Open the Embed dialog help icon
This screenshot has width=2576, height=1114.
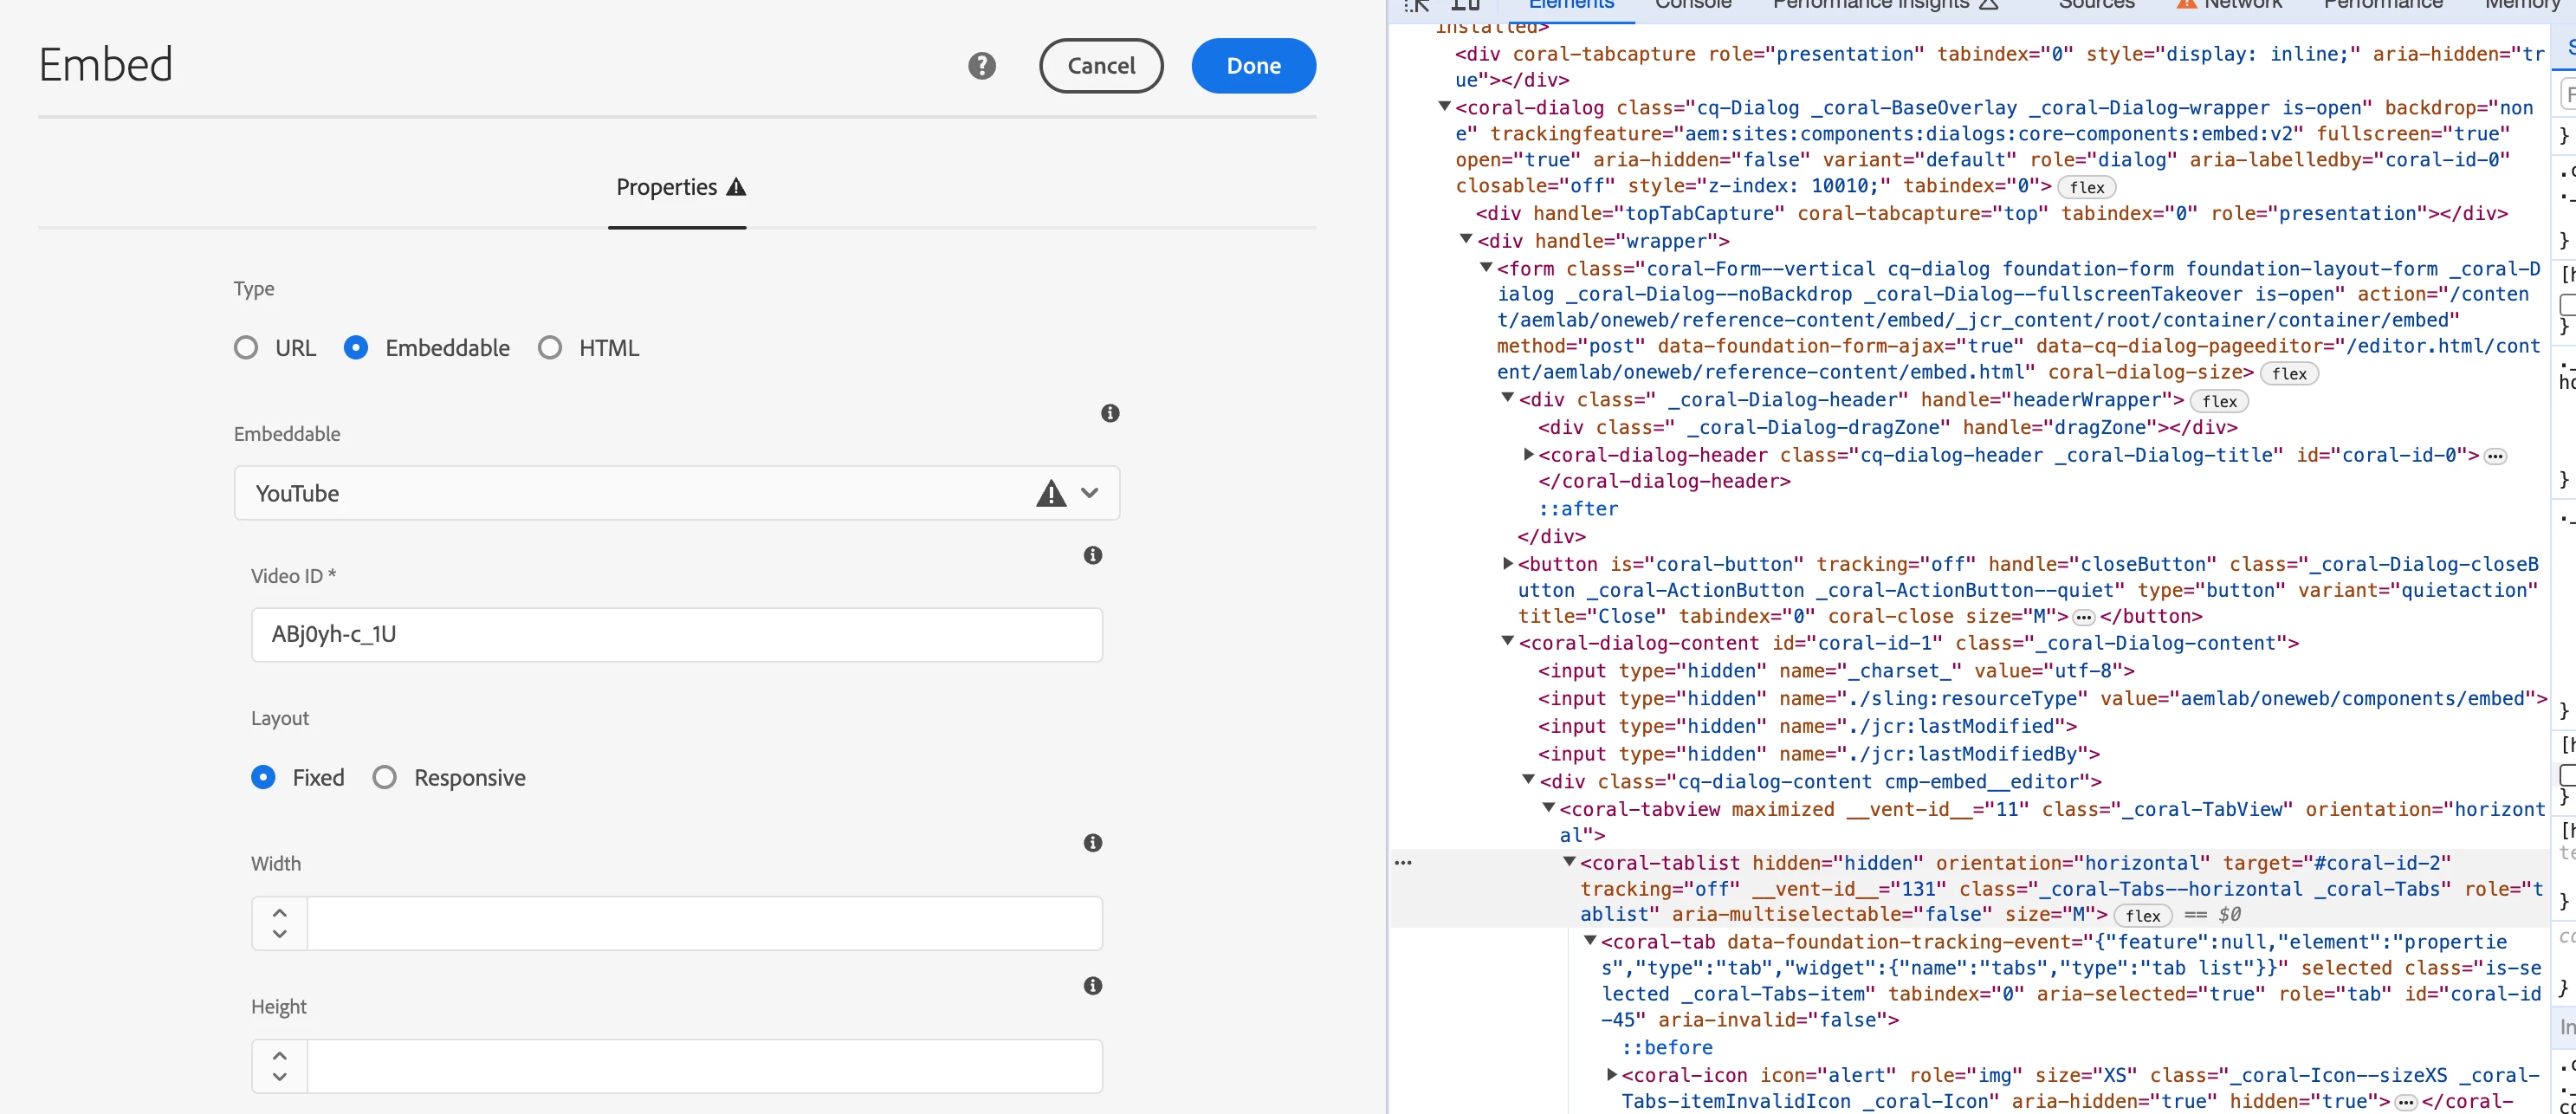[981, 66]
